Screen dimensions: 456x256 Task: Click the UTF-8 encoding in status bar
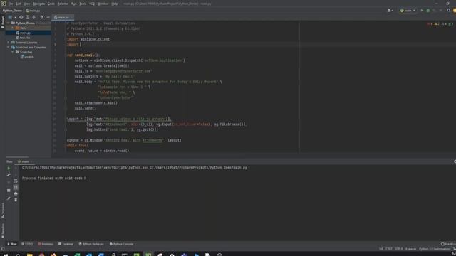tap(399, 249)
